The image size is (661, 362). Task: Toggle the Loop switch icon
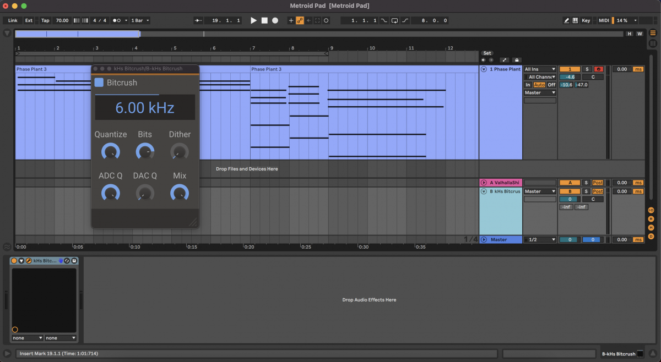(x=394, y=20)
